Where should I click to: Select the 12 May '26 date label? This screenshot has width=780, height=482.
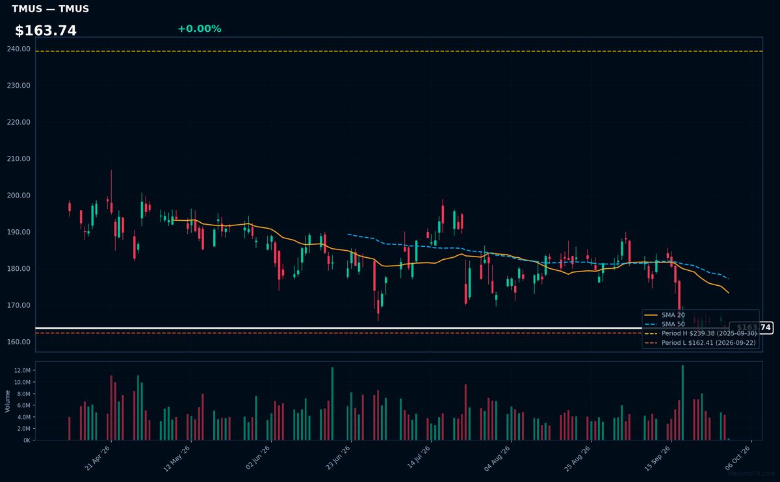pos(177,458)
